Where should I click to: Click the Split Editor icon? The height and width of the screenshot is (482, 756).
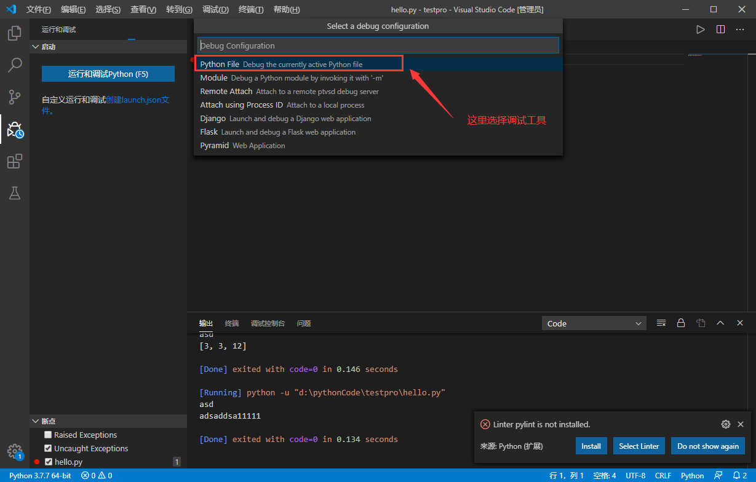[720, 30]
